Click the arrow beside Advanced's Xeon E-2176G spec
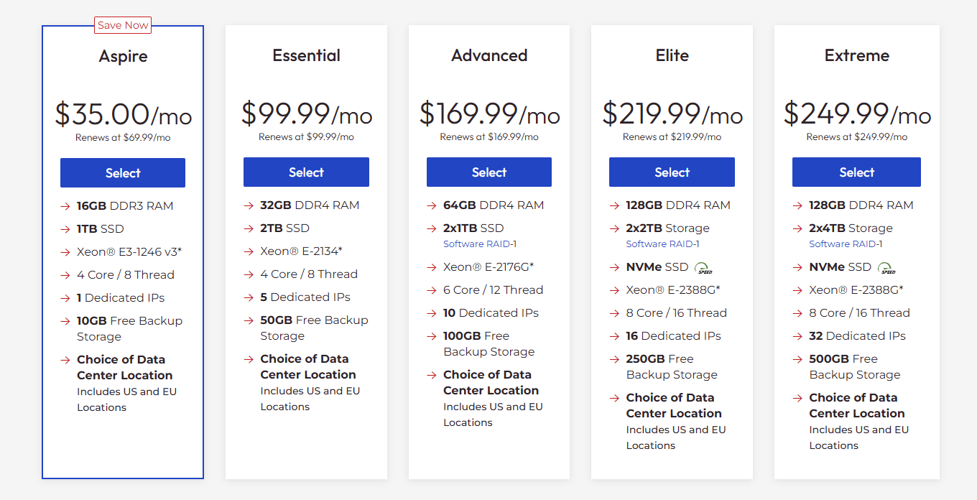The width and height of the screenshot is (977, 500). click(431, 267)
